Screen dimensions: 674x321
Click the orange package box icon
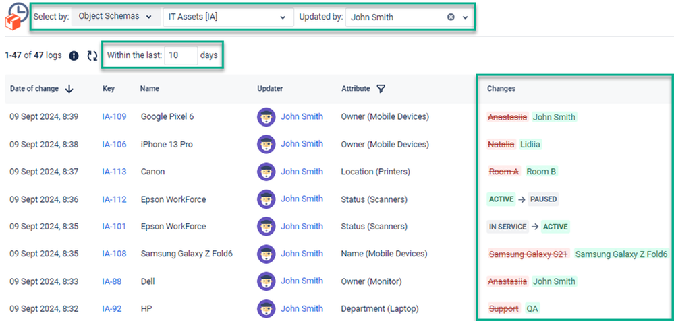click(x=12, y=22)
